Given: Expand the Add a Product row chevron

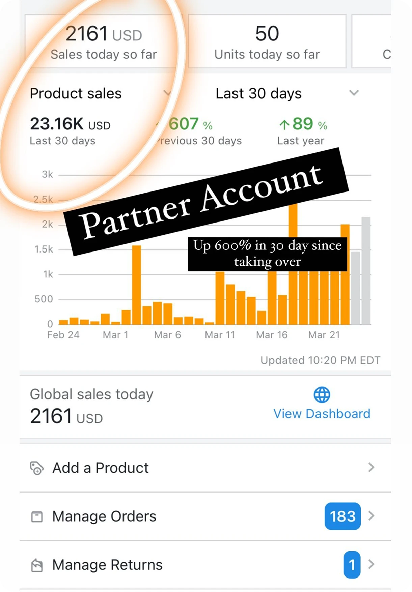Looking at the screenshot, I should pos(371,468).
